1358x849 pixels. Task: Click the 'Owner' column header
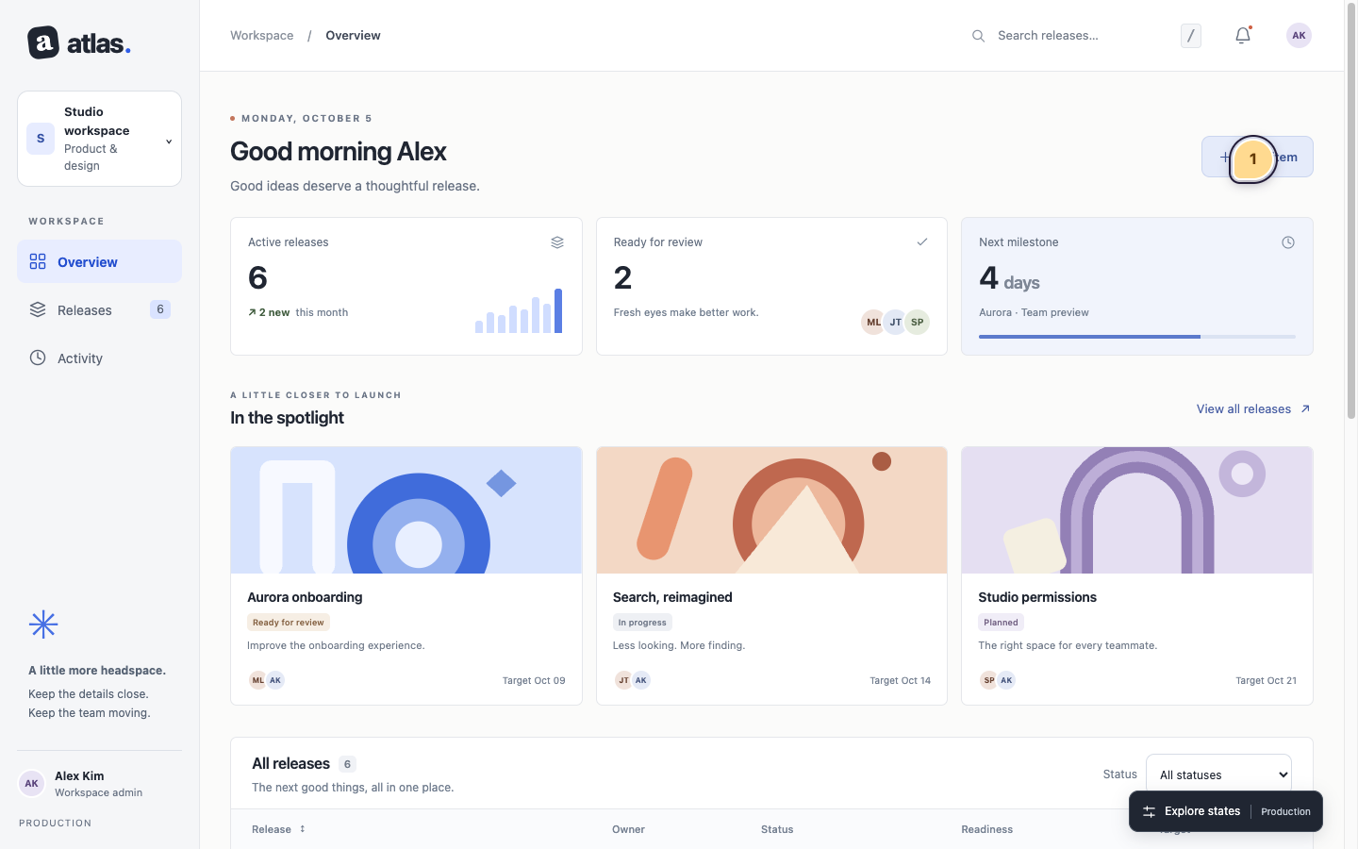(628, 829)
